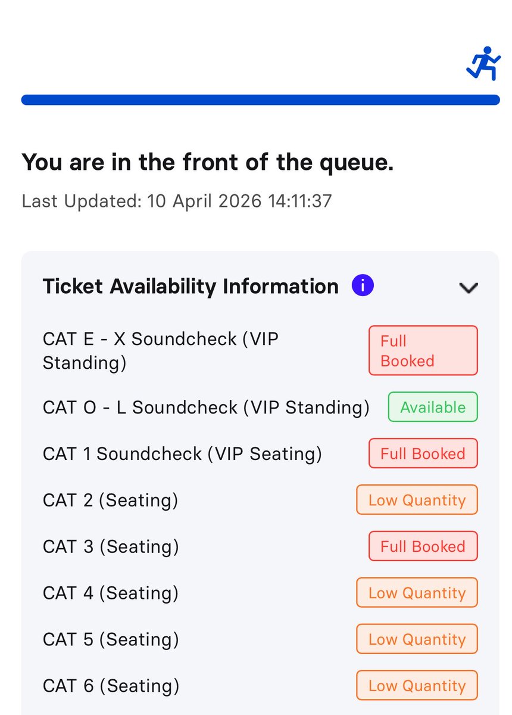Click the Ticket Availability Information heading

click(x=191, y=287)
